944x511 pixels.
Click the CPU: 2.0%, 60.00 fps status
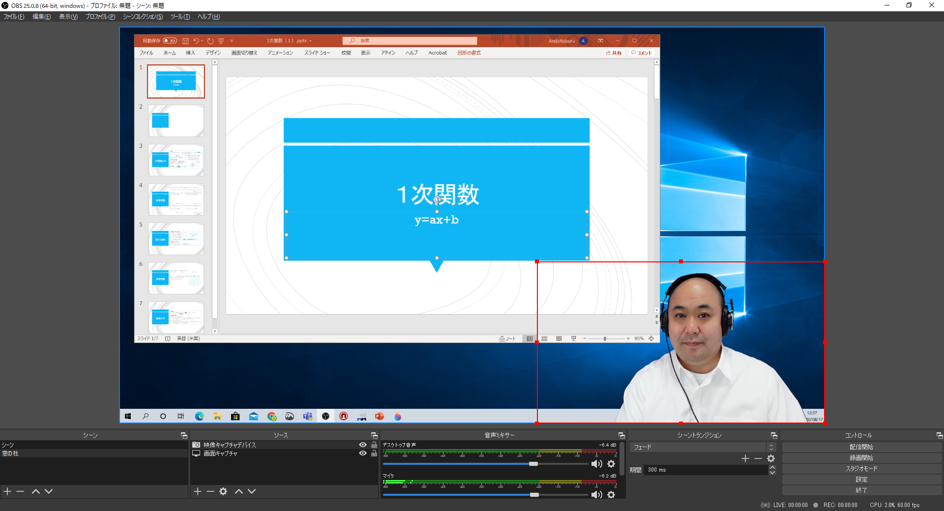pyautogui.click(x=894, y=505)
